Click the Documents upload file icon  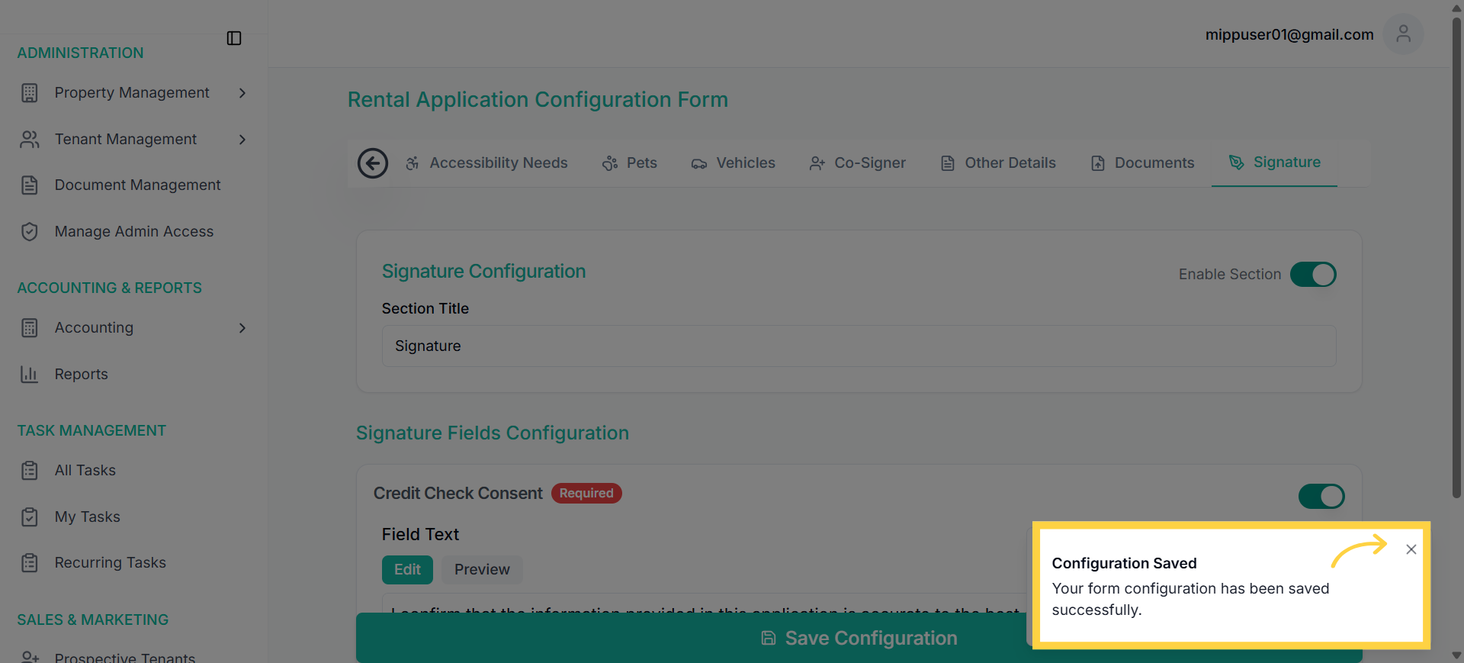point(1098,163)
